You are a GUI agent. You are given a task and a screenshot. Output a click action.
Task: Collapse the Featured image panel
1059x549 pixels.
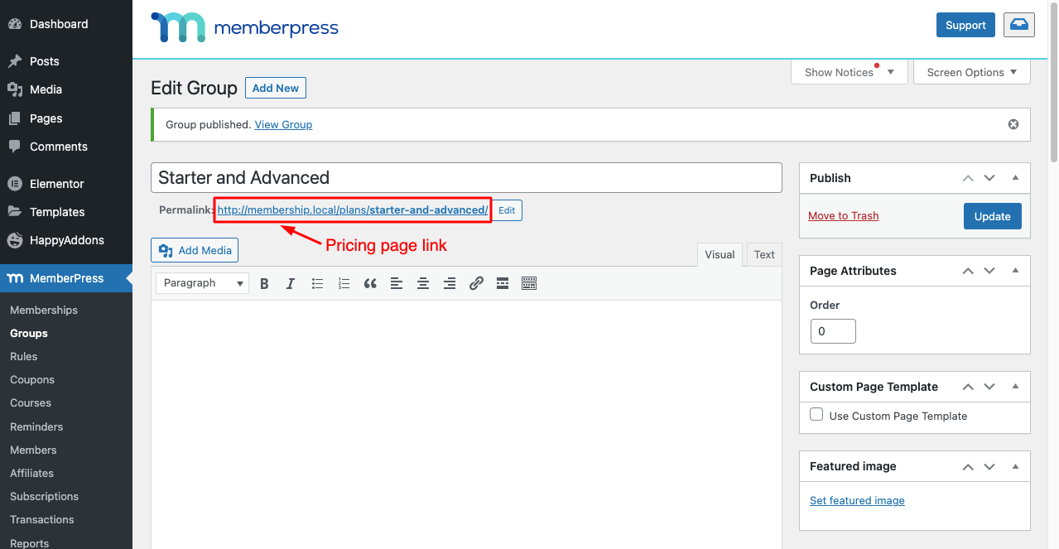point(1015,466)
